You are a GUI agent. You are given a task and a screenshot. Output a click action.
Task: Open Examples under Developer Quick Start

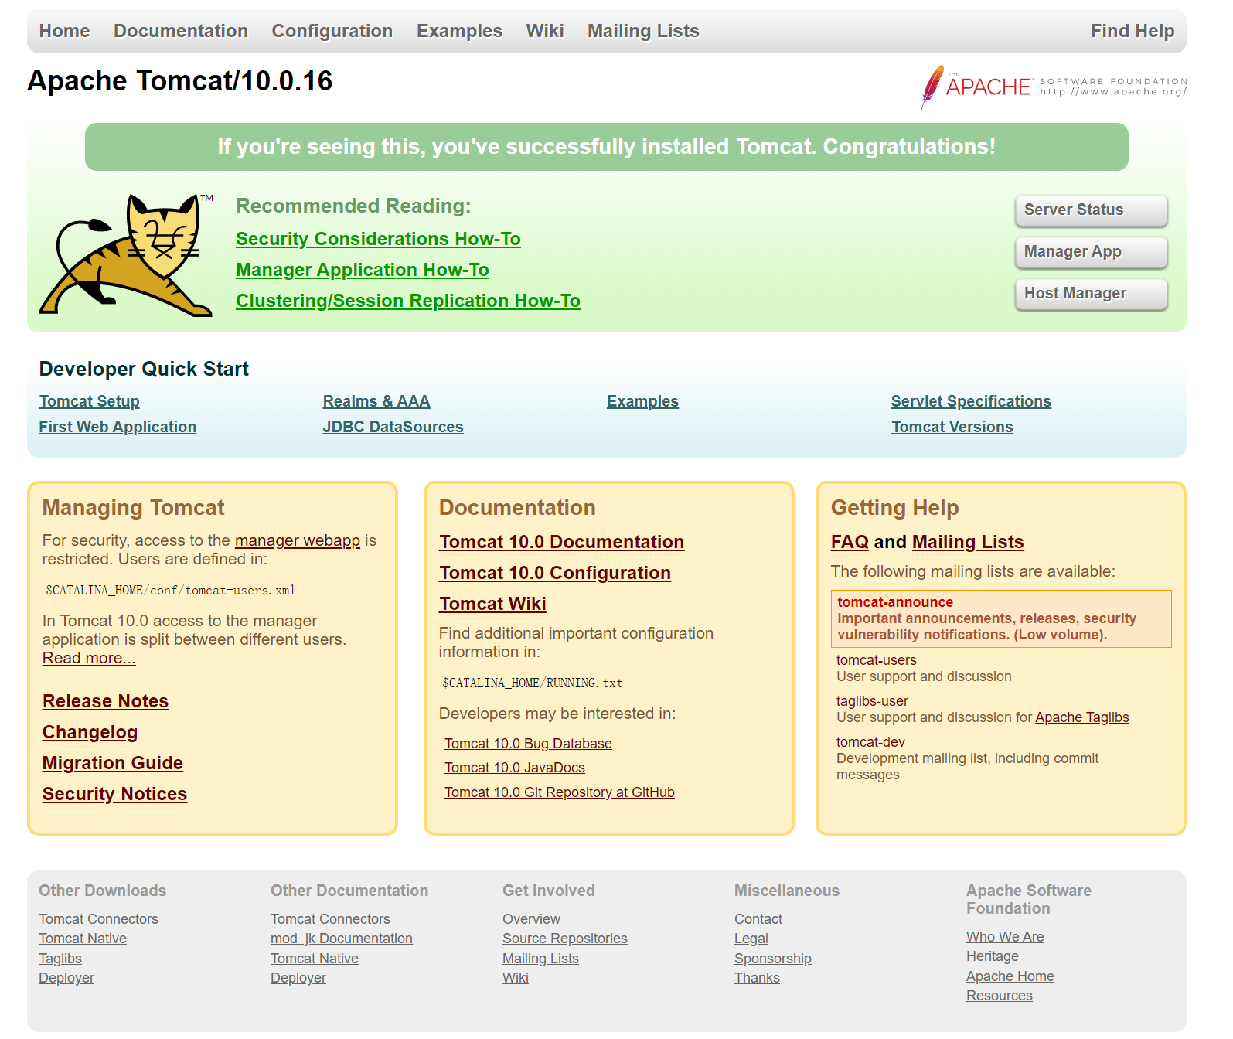pyautogui.click(x=642, y=401)
